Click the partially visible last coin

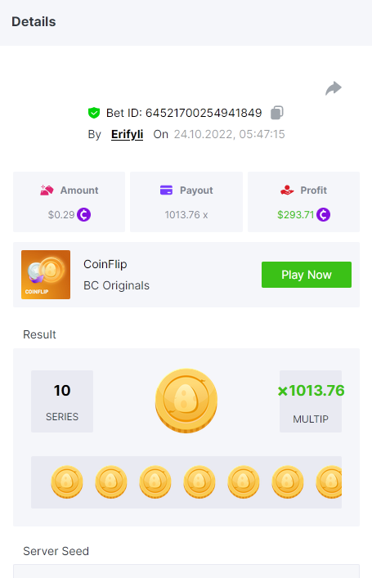tap(329, 482)
